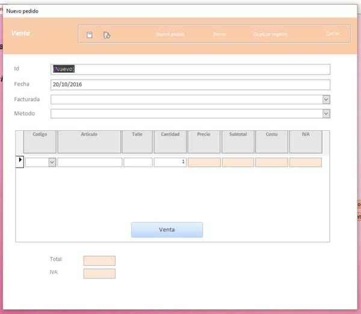Click Duplicar registro in the toolbar

tap(270, 34)
